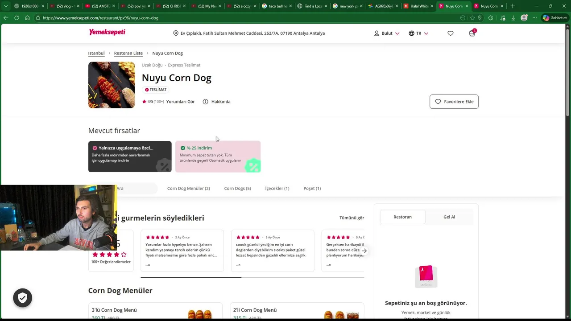This screenshot has height=321, width=571.
Task: Click the Express Teslimat label
Action: (184, 65)
